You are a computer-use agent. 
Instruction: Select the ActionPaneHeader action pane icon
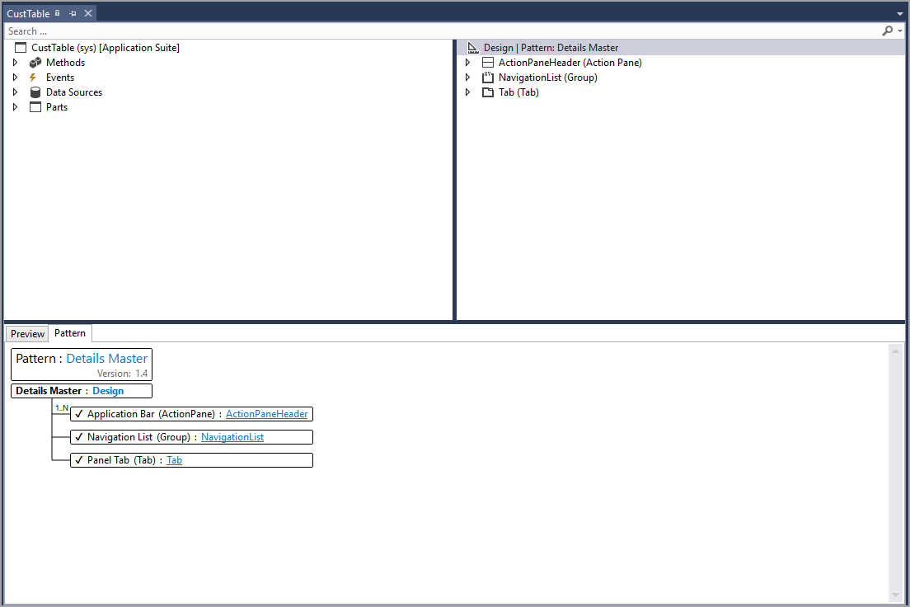coord(487,62)
